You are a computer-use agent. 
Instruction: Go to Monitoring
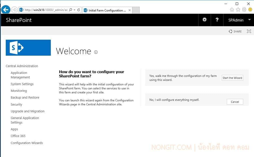[x=19, y=91]
